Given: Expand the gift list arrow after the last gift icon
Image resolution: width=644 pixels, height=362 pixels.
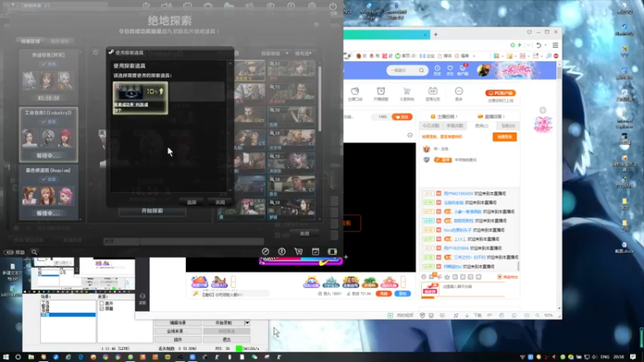Looking at the screenshot, I should (403, 282).
